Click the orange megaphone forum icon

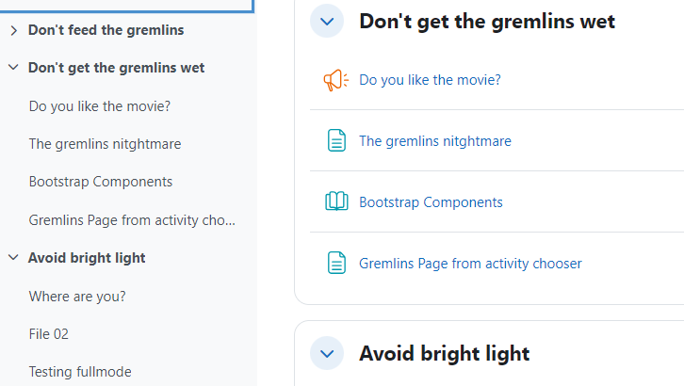click(x=336, y=80)
